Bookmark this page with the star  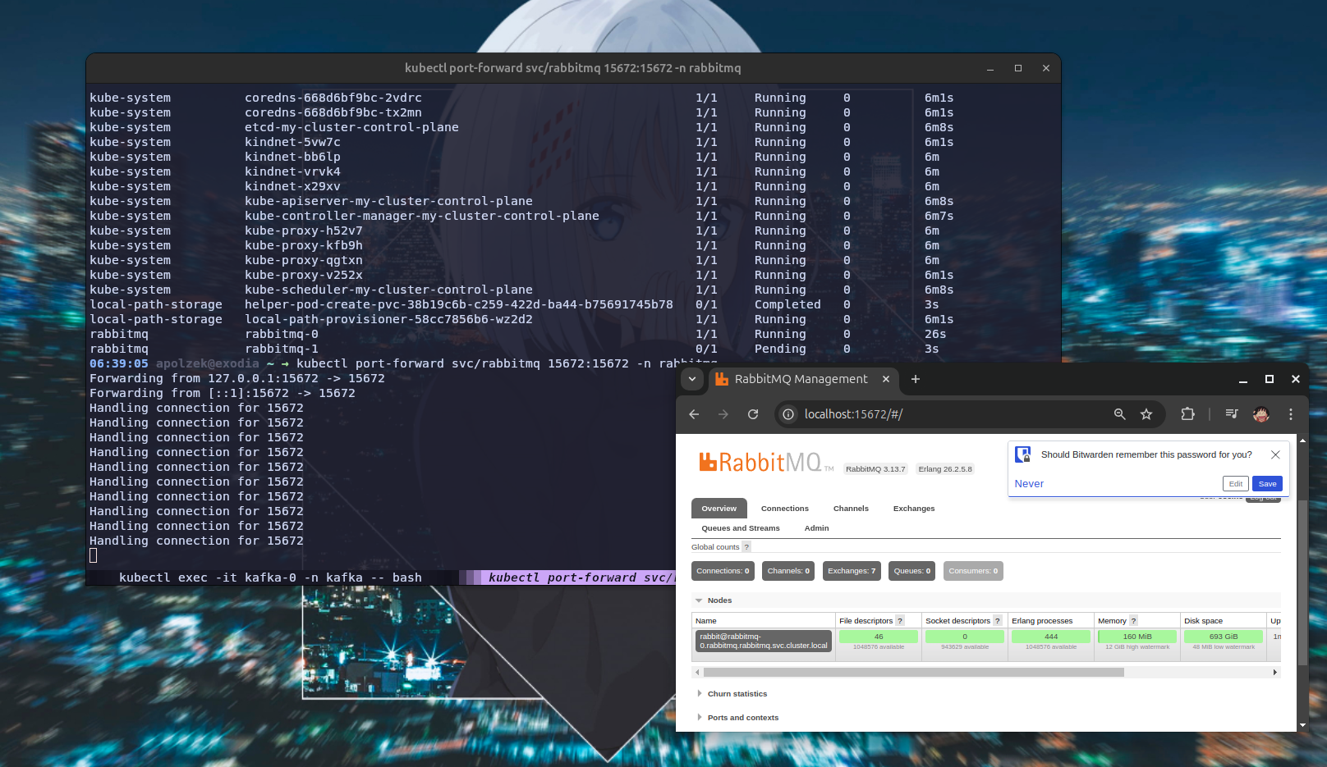tap(1146, 414)
